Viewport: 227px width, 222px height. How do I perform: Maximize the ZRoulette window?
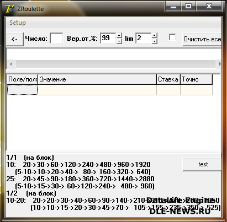pos(188,7)
